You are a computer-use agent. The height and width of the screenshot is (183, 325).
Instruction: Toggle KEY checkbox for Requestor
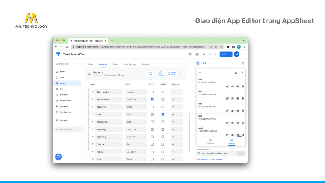point(152,107)
